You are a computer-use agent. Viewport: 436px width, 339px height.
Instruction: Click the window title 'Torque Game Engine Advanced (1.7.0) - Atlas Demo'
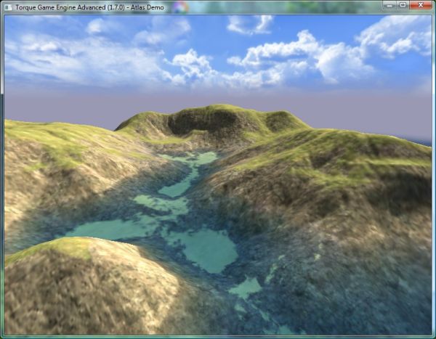89,7
